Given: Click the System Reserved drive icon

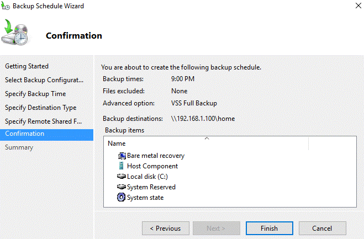Looking at the screenshot, I should pos(122,187).
